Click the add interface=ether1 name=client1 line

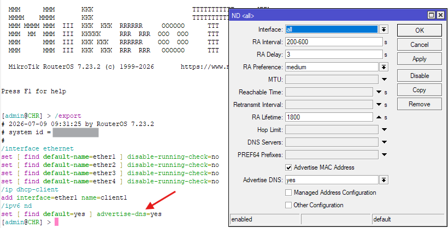click(64, 197)
